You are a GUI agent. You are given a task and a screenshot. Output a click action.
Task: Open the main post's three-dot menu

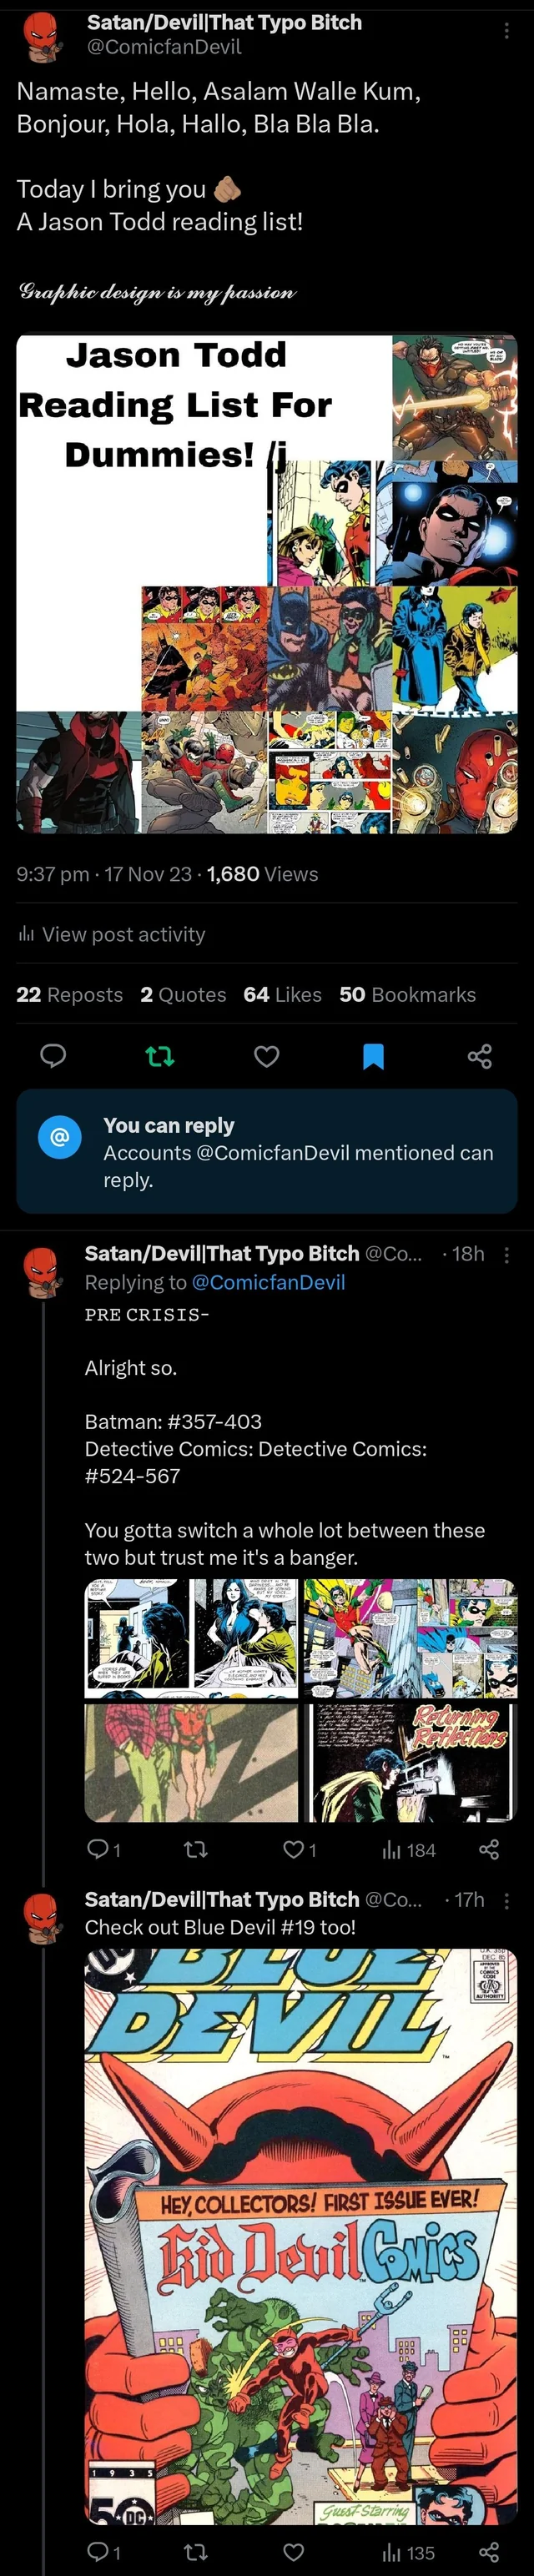[x=507, y=31]
